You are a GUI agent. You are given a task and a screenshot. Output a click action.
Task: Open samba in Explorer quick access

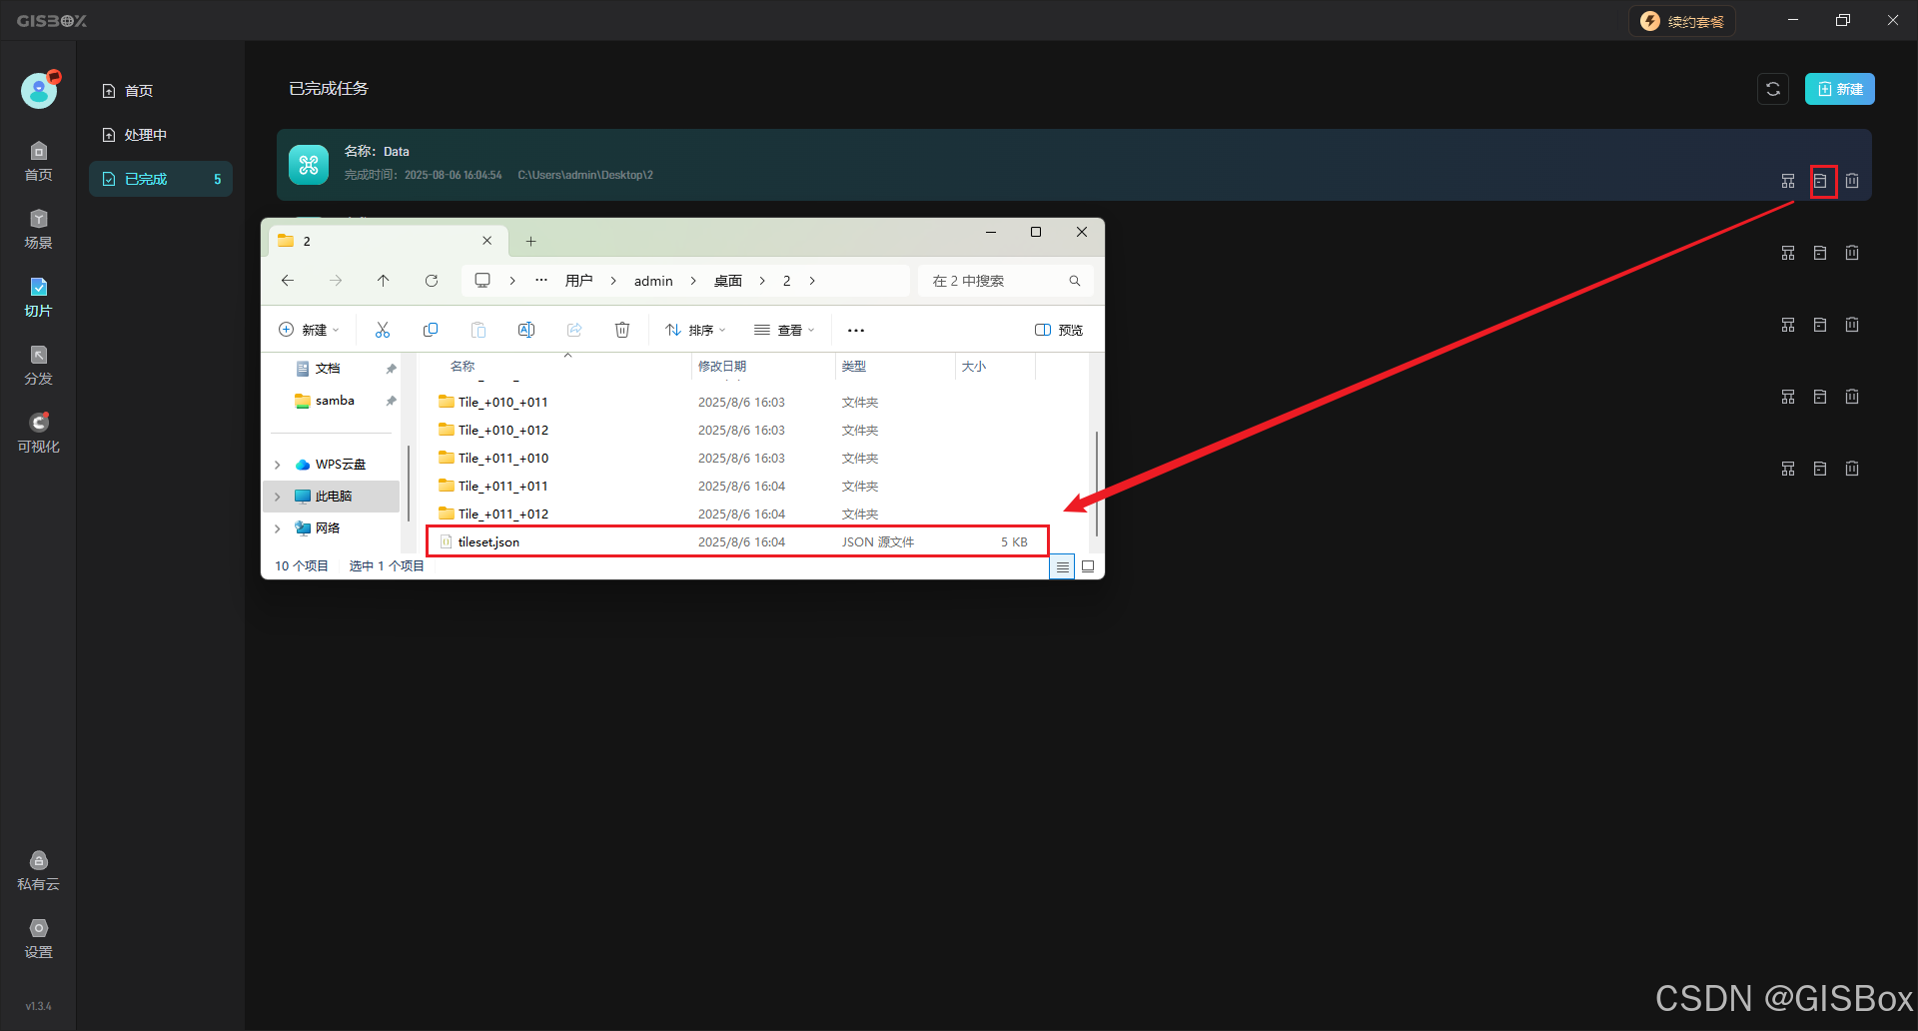(x=334, y=401)
